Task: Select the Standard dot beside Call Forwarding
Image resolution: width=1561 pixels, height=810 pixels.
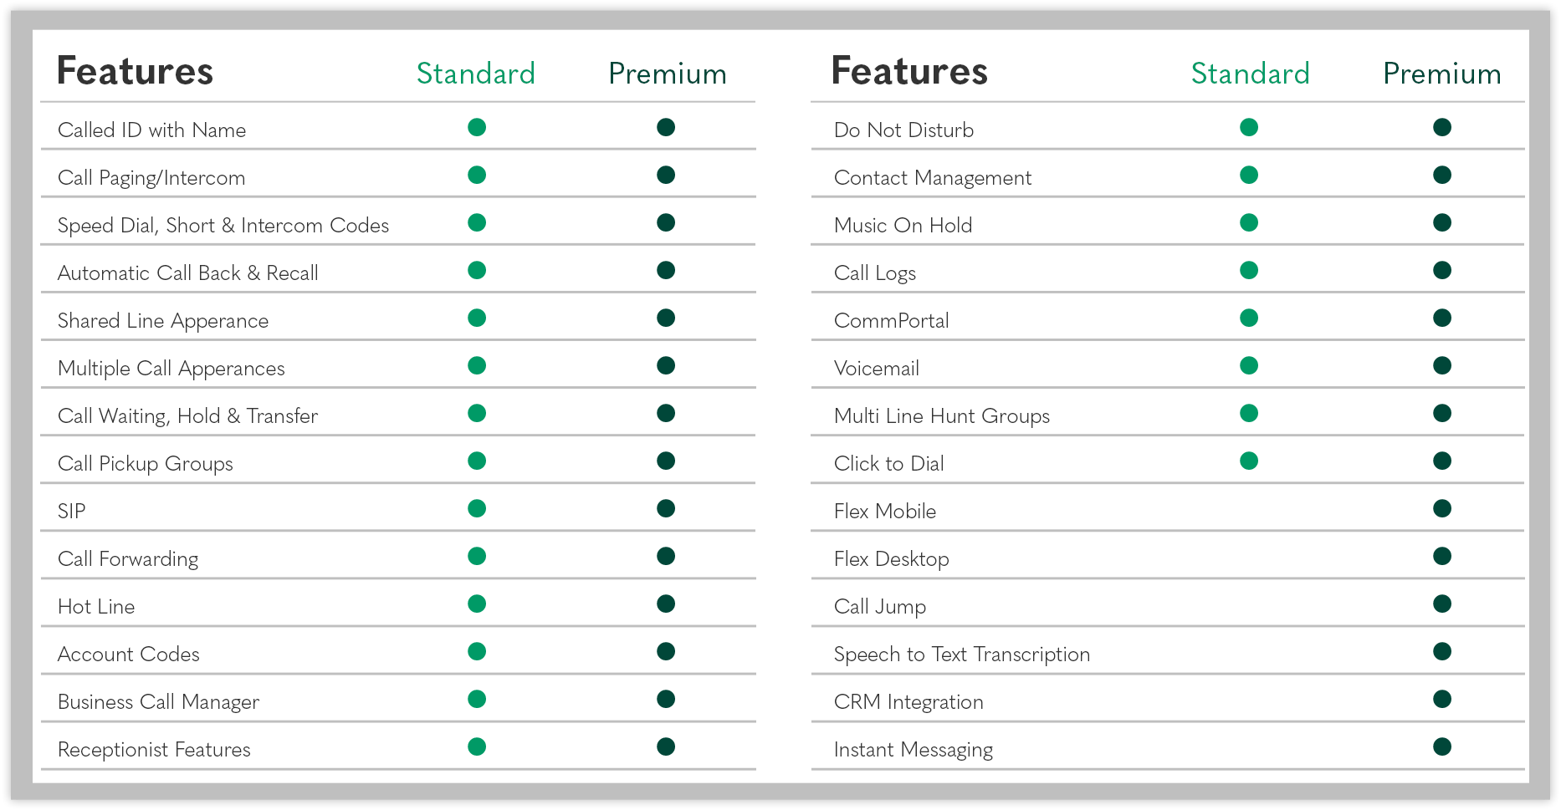Action: [x=477, y=556]
